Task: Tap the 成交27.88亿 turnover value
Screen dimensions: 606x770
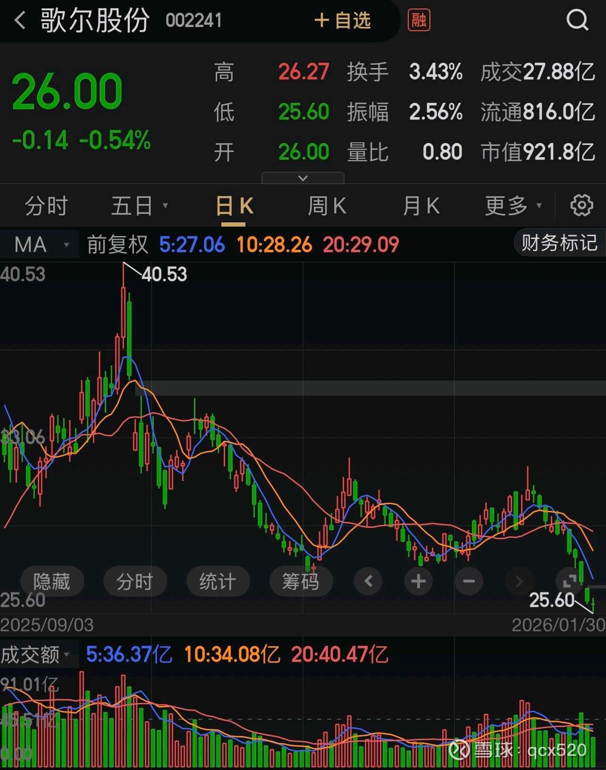Action: coord(538,72)
